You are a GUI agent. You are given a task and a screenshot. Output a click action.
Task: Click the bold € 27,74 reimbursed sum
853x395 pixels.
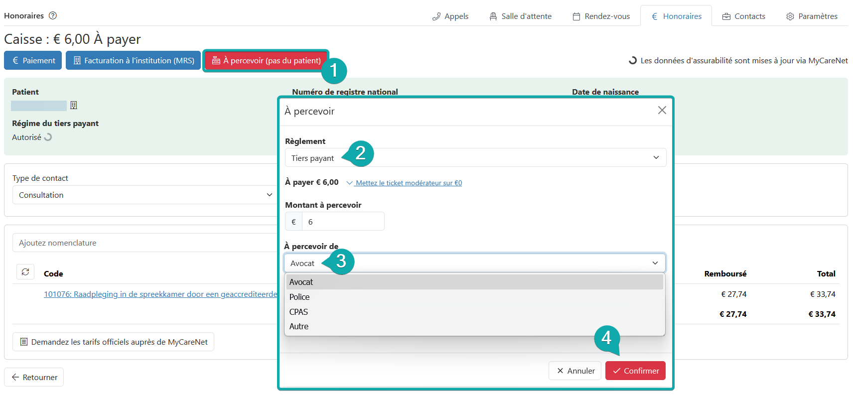pyautogui.click(x=733, y=314)
